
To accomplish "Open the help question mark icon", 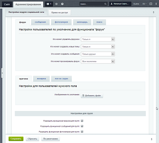I will tap(62, 4).
